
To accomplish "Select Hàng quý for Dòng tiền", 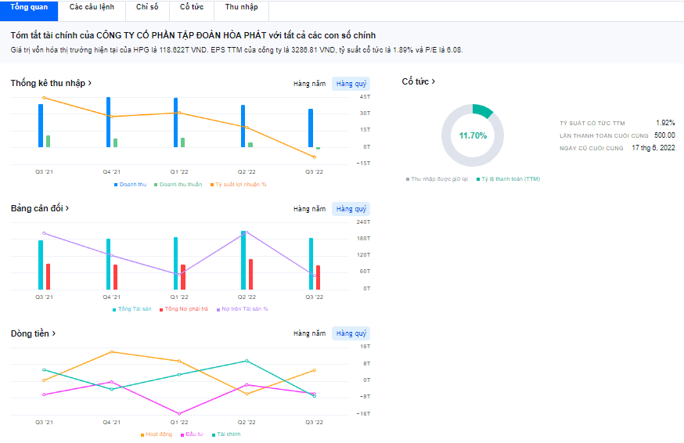I will 351,333.
